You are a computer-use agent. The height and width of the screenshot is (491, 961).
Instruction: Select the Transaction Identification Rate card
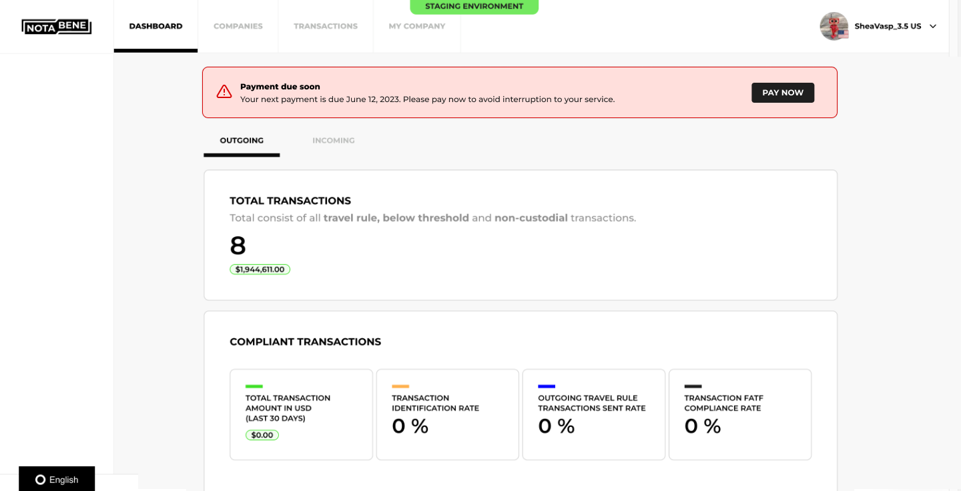pyautogui.click(x=447, y=414)
